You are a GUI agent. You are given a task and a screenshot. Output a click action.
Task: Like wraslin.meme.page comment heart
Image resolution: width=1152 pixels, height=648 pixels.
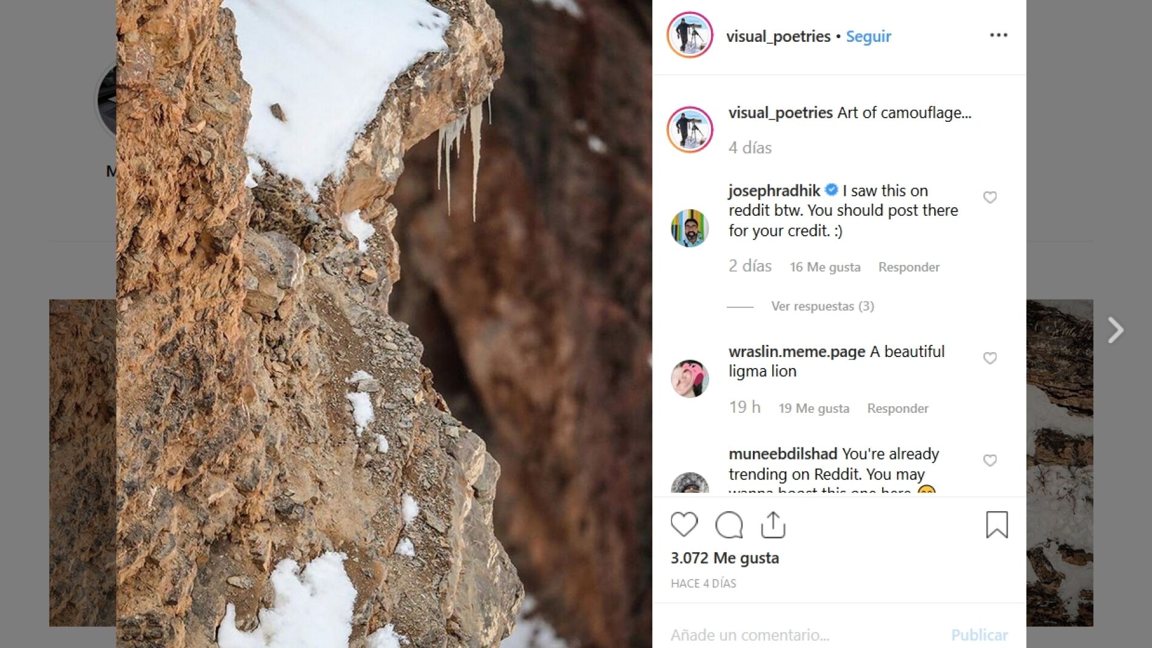pyautogui.click(x=990, y=358)
